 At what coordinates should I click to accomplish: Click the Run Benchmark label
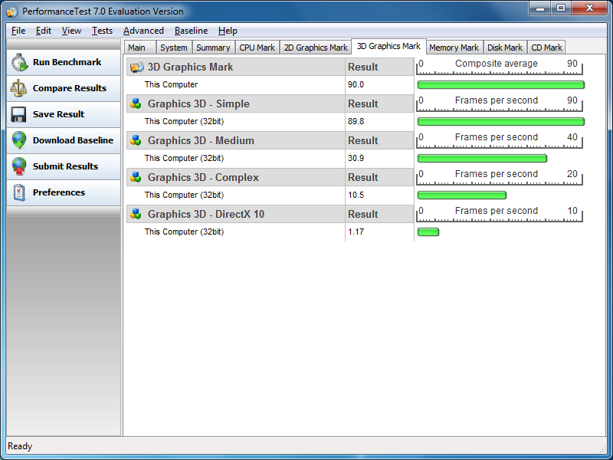click(67, 62)
